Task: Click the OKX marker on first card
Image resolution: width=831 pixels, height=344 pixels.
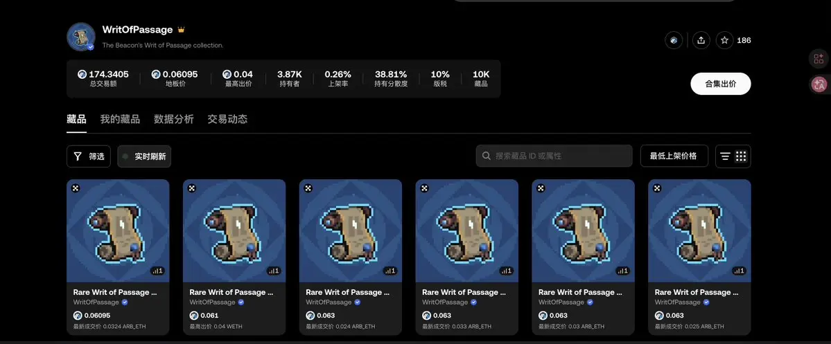Action: (76, 188)
